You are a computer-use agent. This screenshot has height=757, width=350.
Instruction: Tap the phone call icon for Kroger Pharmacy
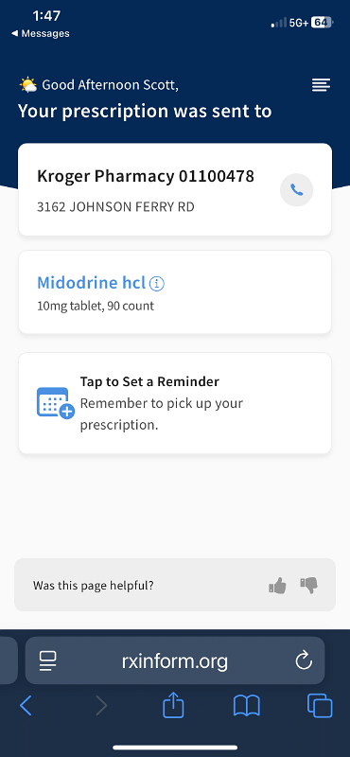(296, 190)
